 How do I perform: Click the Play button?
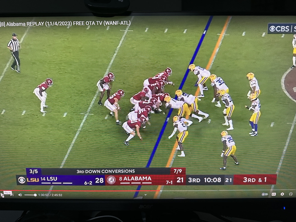2,195
